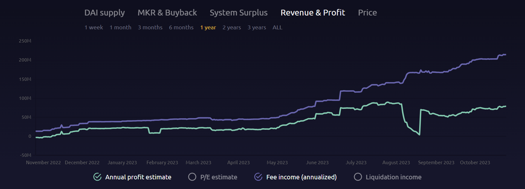Screen dimensions: 525x189
Task: Toggle the Fee income (annualized) checkmark icon
Action: (258, 177)
